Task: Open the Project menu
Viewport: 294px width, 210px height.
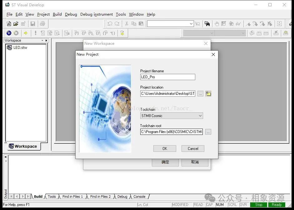Action: [43, 14]
